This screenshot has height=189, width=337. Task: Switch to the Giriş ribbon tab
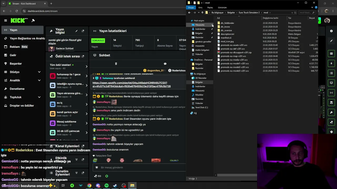(200, 8)
